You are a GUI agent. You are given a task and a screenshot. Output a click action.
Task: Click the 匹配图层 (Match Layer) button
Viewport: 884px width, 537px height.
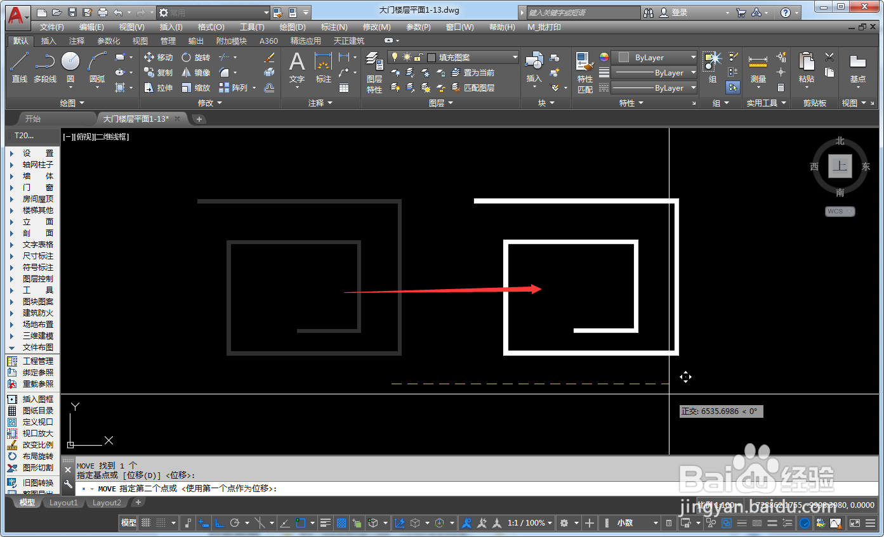click(x=472, y=87)
